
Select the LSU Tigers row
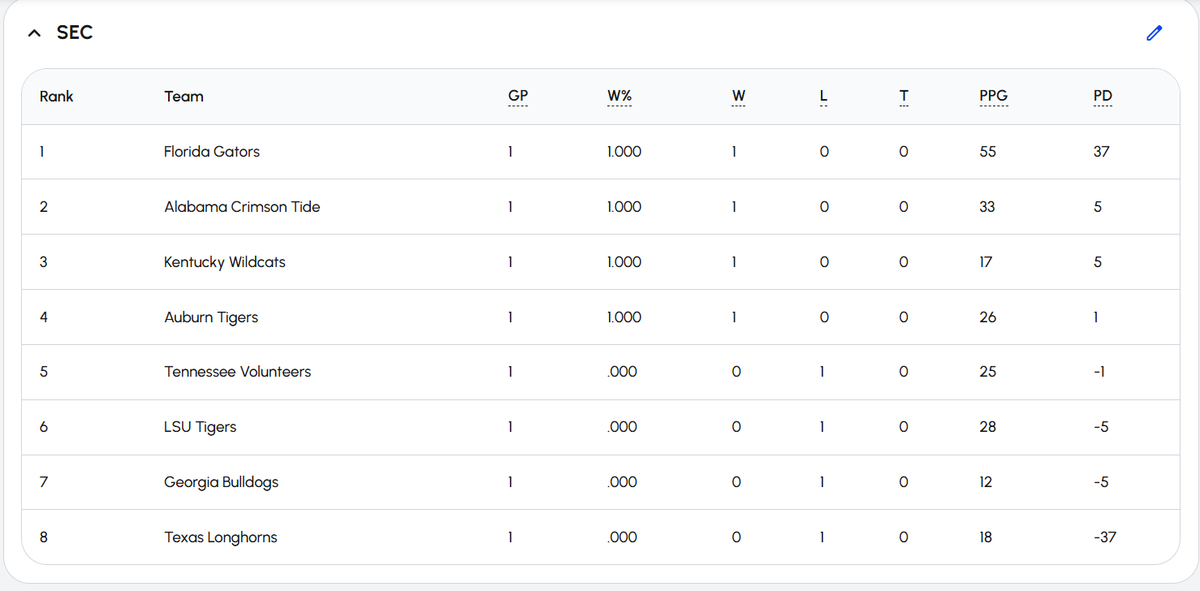click(600, 427)
